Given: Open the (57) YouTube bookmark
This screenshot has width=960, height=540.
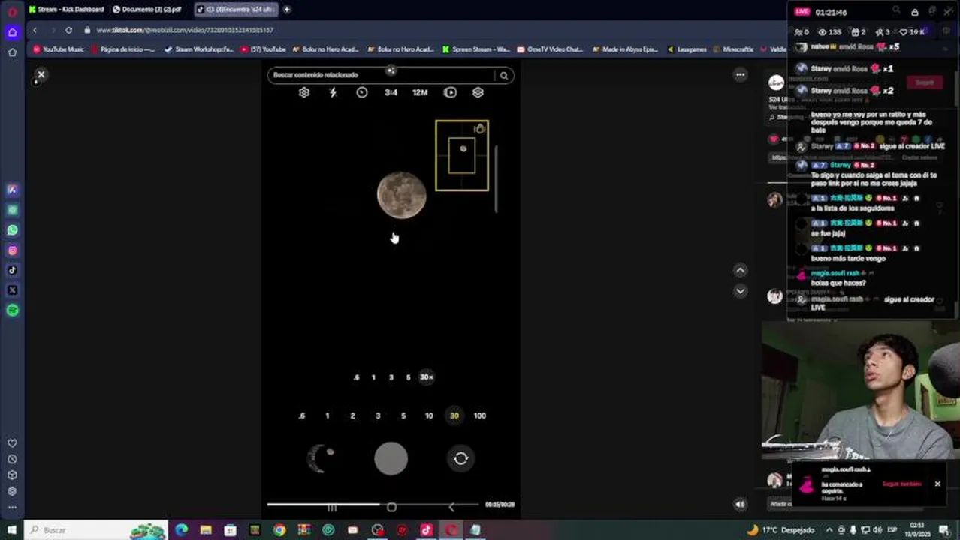Looking at the screenshot, I should [264, 49].
